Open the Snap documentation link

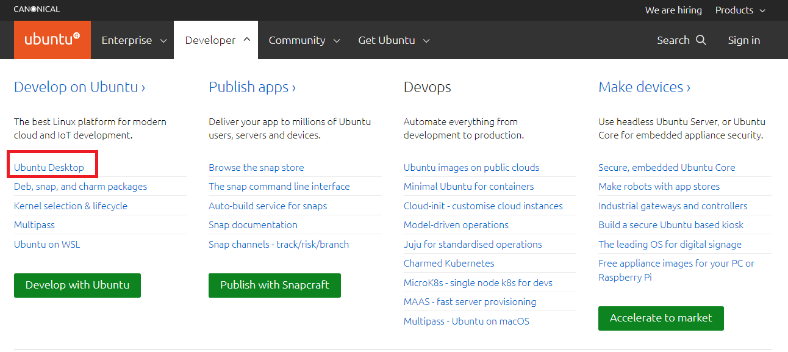(253, 224)
